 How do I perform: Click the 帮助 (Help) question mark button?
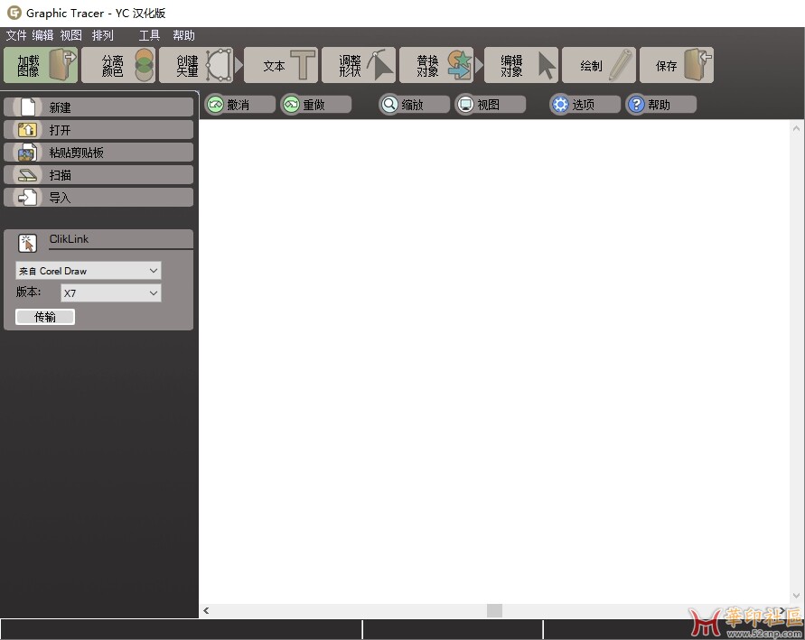point(661,105)
